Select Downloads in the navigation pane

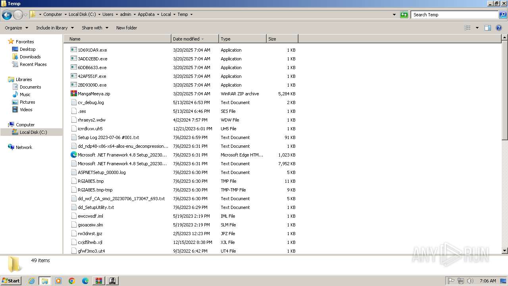pyautogui.click(x=26, y=57)
